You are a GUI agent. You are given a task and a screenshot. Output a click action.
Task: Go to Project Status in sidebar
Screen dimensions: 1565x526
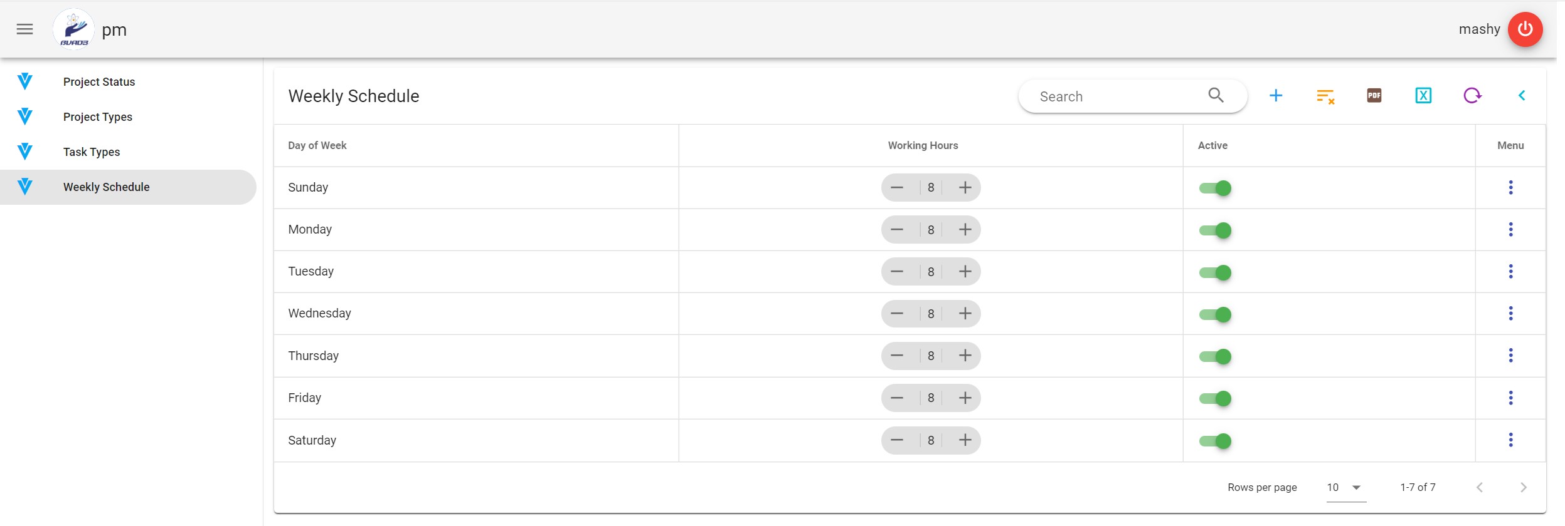99,82
